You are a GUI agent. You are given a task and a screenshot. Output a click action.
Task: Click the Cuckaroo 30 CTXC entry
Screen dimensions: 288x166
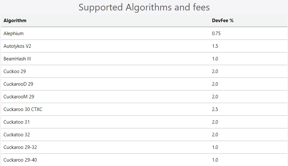pos(23,109)
